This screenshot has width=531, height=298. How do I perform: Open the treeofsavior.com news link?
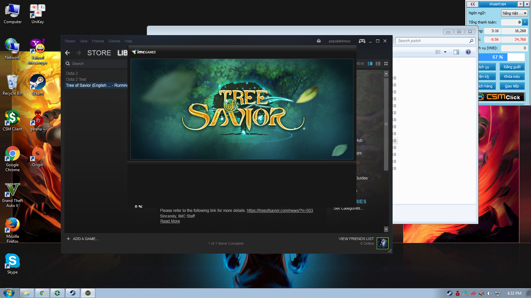280,211
